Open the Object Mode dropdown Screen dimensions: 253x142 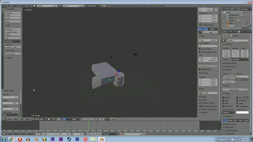(x=39, y=119)
